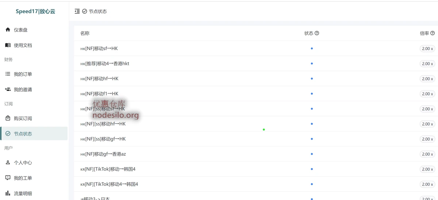Open 流量明细 traffic details page
Viewport: 438px width, 200px height.
click(34, 193)
